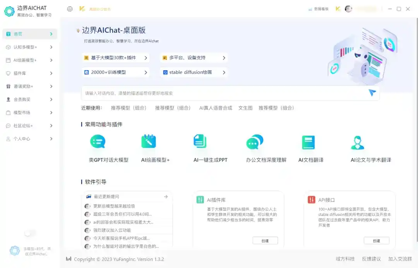Open settings gear icon in top bar
Screen dimensions: 418x268
70,9
